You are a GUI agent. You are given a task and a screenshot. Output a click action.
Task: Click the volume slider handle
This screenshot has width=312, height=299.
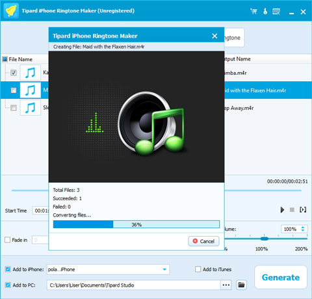(265, 239)
